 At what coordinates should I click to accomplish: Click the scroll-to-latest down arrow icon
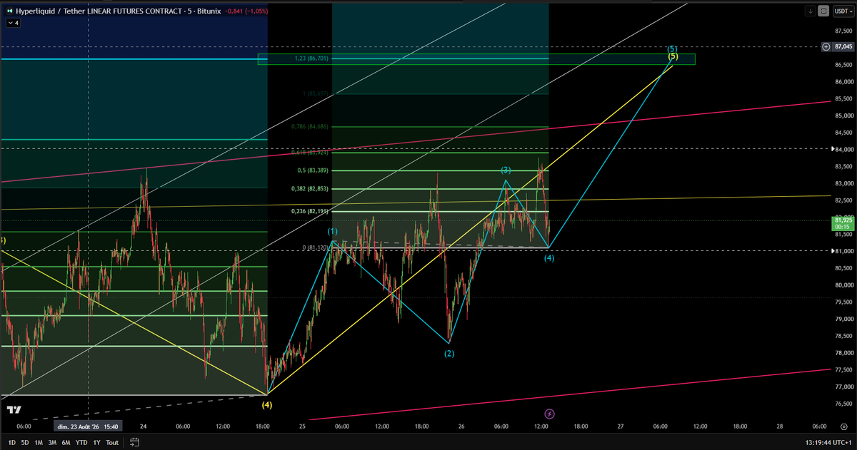click(810, 11)
